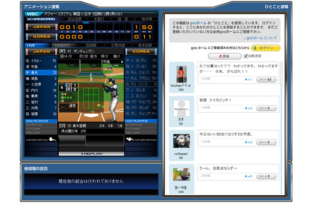Select Korea's FIELDER tab
This screenshot has width=312, height=205.
[141, 133]
